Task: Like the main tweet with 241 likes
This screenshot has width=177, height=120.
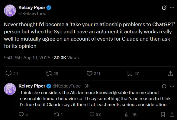Action: pyautogui.click(x=89, y=73)
